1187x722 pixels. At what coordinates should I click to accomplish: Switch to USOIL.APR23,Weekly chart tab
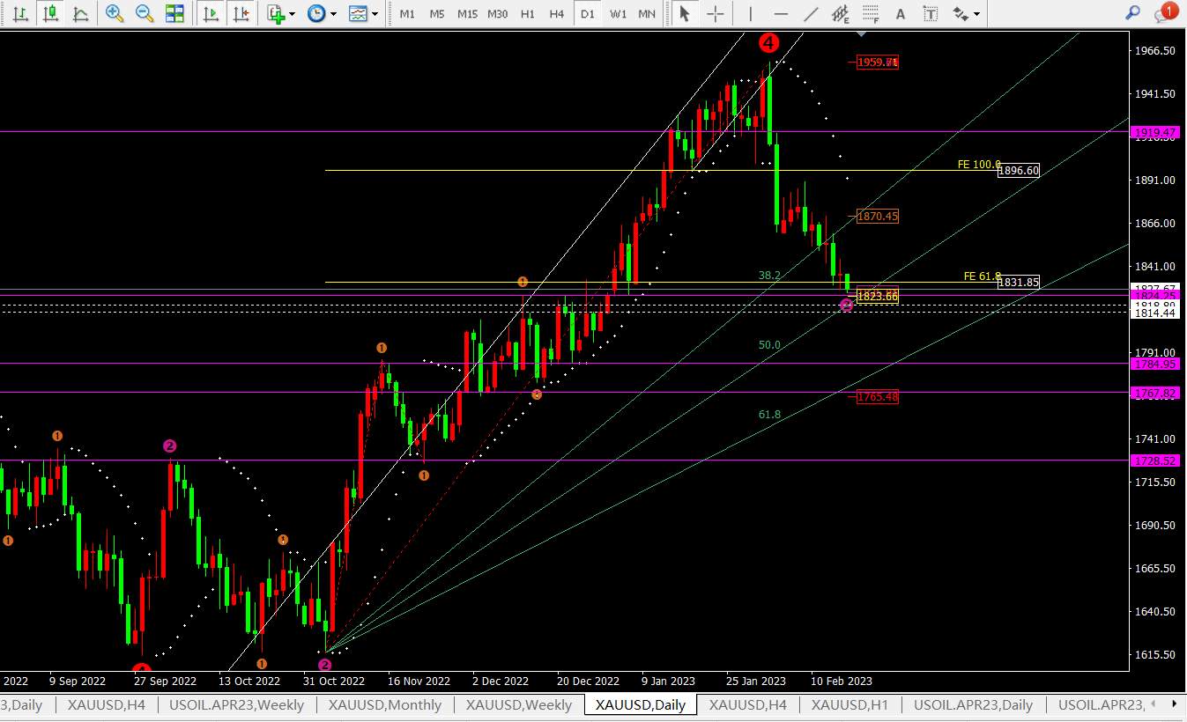click(x=236, y=704)
